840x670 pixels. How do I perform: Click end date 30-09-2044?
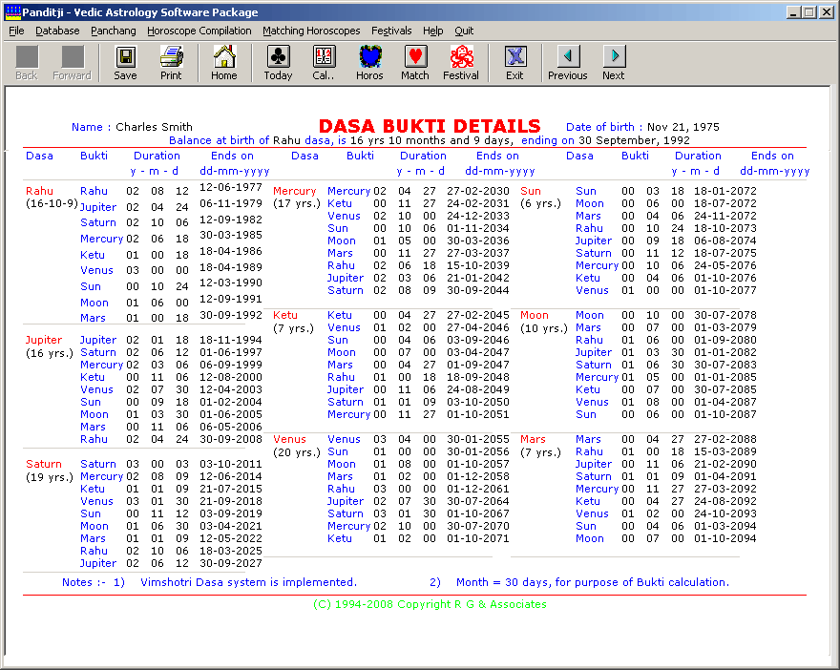point(478,290)
